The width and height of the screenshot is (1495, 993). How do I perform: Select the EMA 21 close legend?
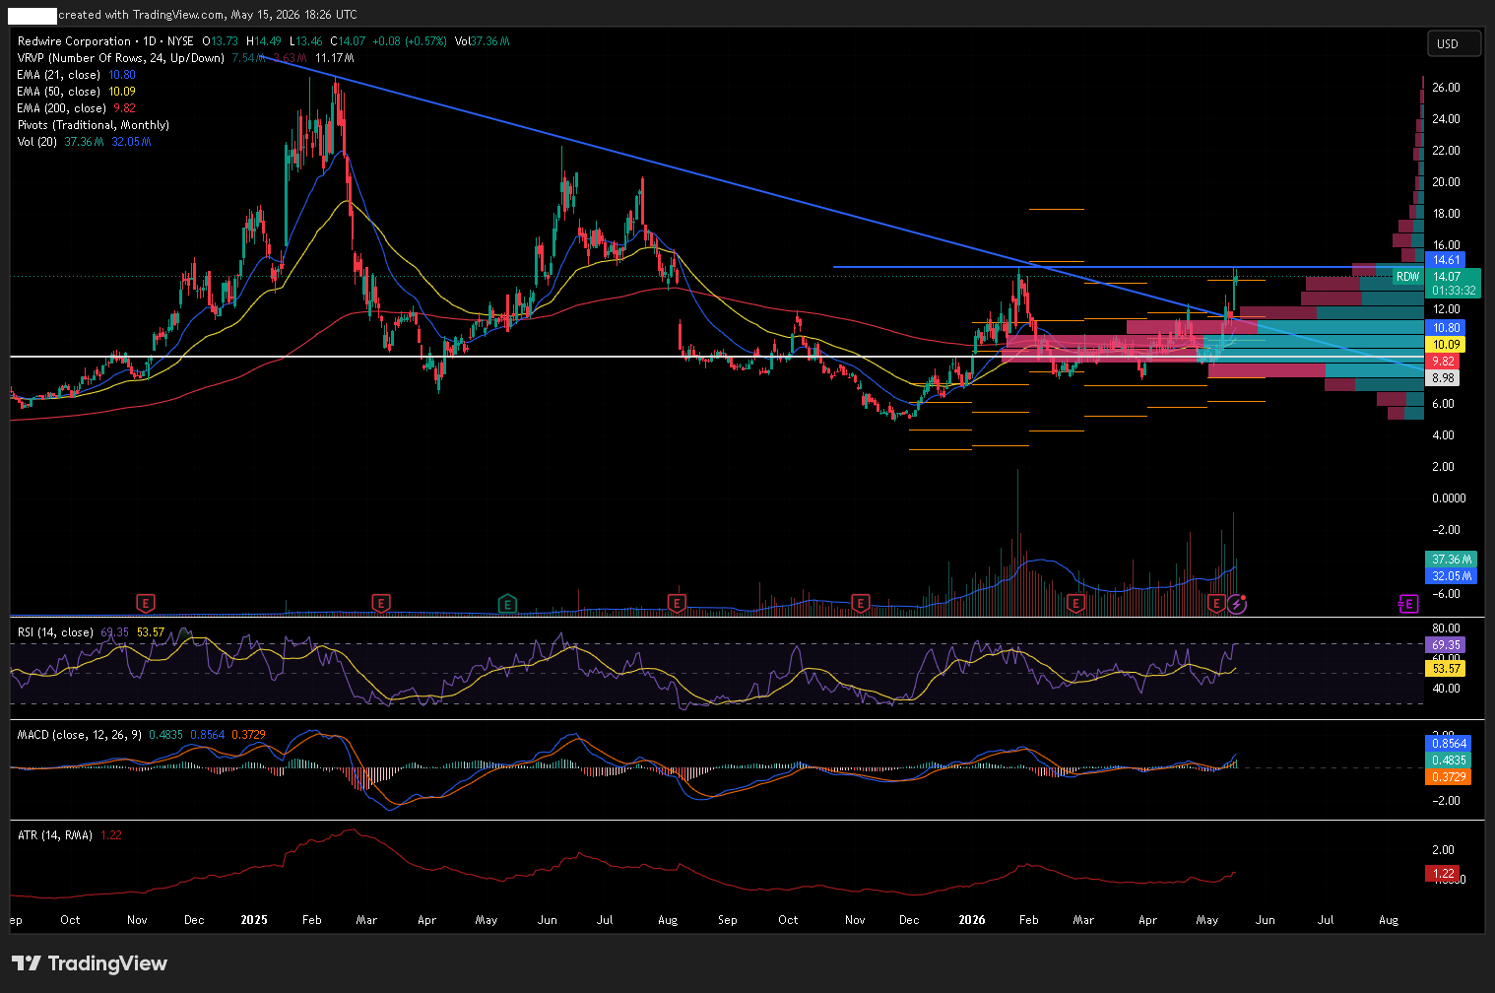click(x=59, y=75)
